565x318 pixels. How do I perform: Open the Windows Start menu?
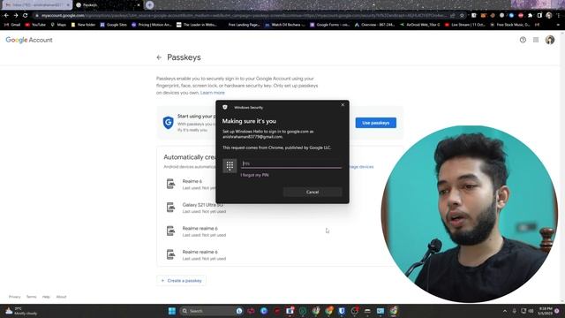pyautogui.click(x=172, y=311)
